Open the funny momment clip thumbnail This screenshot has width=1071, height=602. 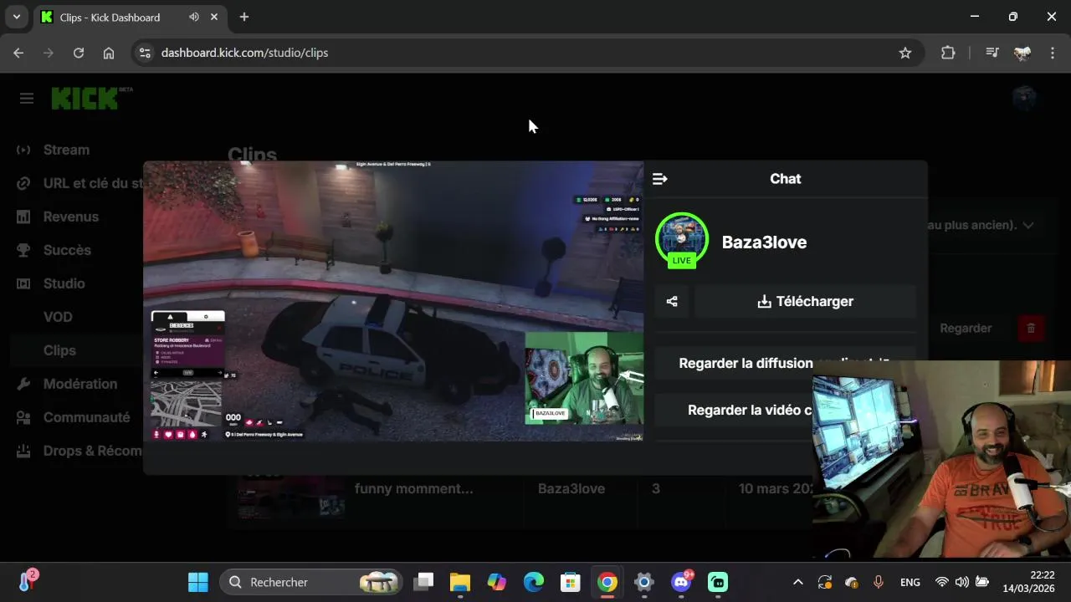coord(290,496)
